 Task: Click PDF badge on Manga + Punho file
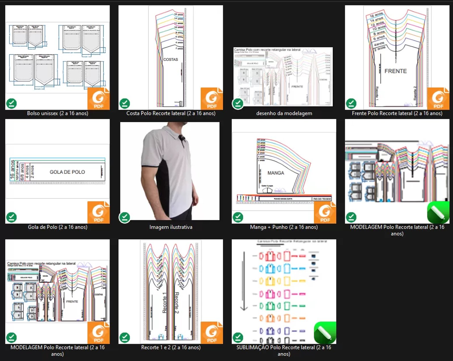pos(325,212)
